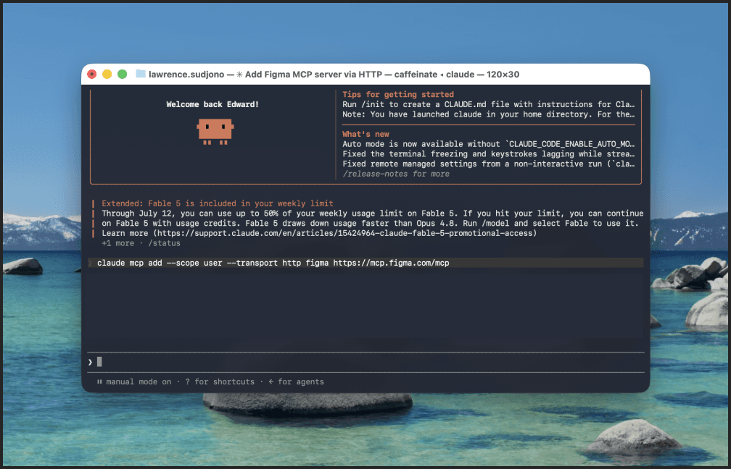Click the 'on Fable 5 with usage credits' line
731x469 pixels.
coord(370,224)
